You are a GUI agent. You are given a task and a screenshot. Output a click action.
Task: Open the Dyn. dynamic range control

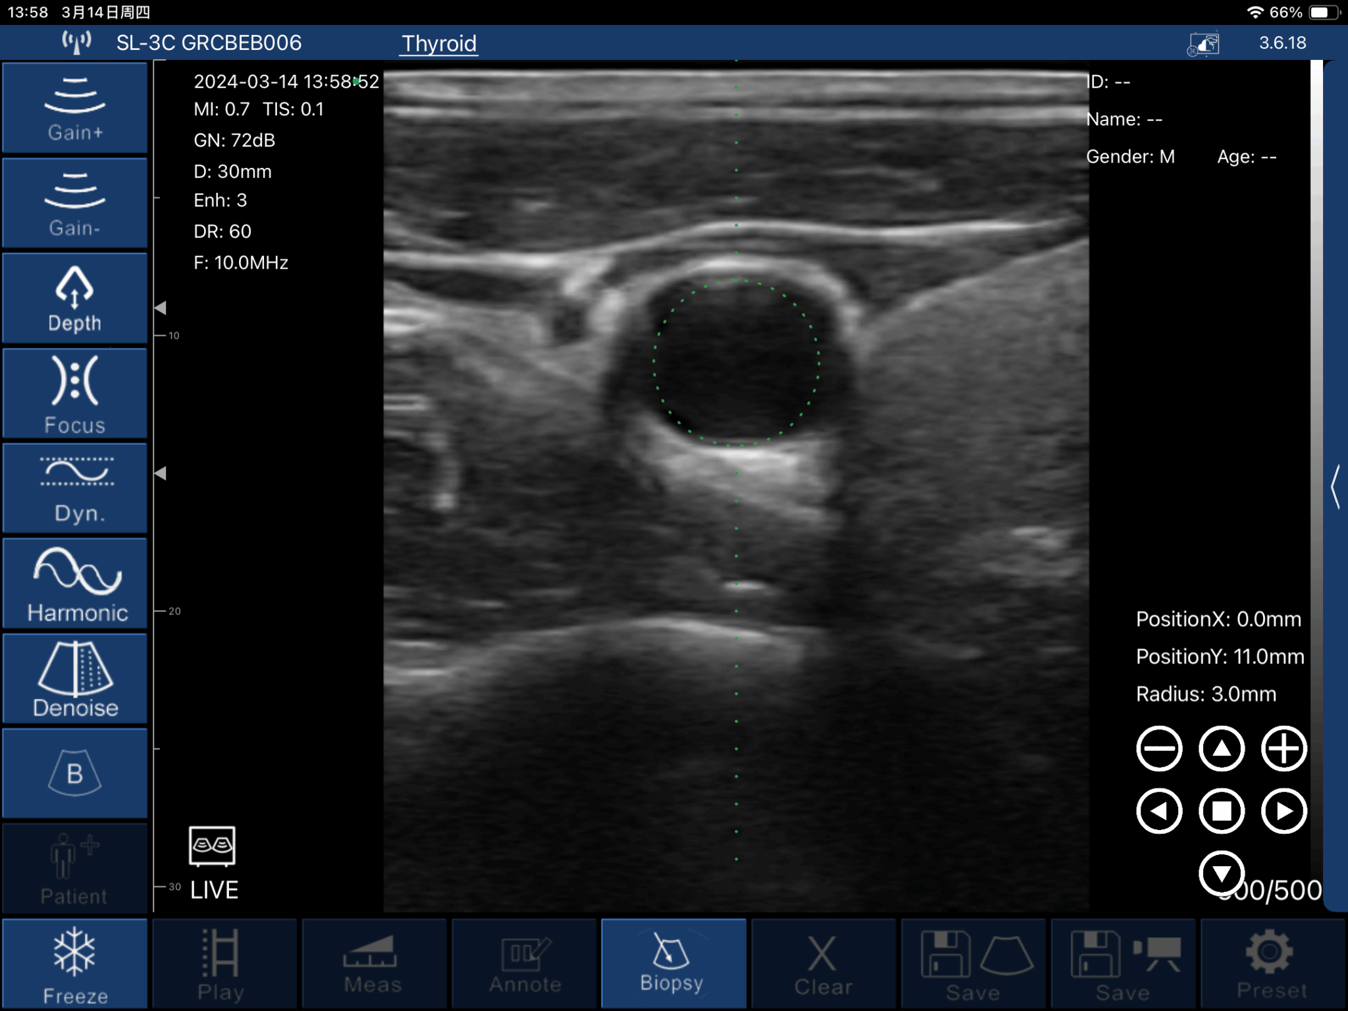[x=74, y=488]
